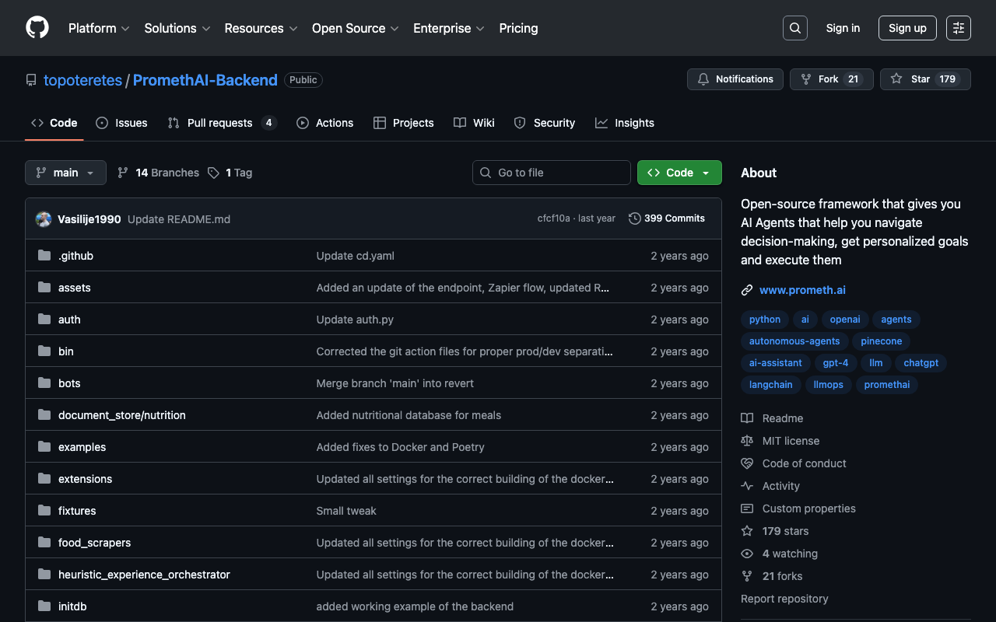Click the GitHub logo icon
Screen dimensions: 996x622
[x=37, y=28]
